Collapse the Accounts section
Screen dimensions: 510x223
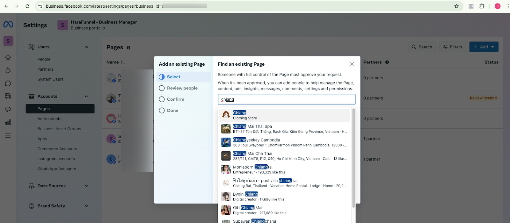pos(86,97)
